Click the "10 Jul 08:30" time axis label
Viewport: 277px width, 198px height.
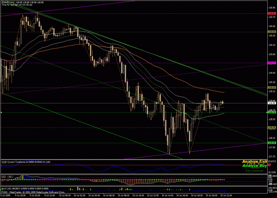click(x=124, y=195)
